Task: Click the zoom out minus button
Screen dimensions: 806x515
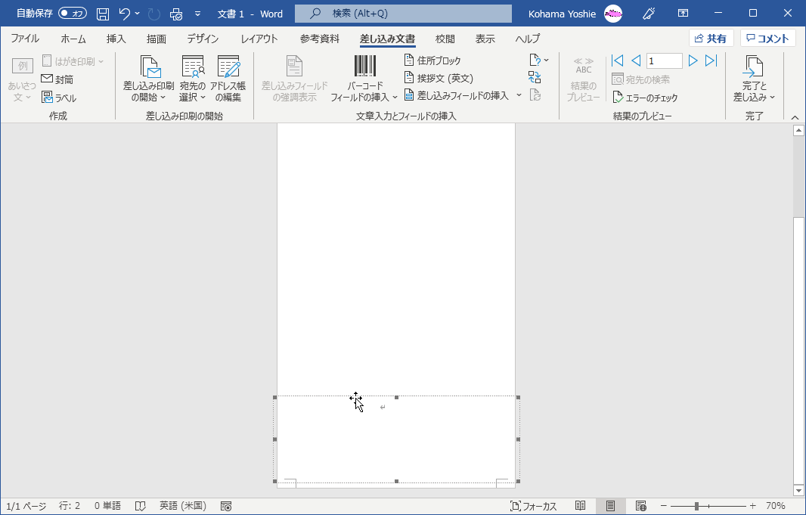Action: 664,506
